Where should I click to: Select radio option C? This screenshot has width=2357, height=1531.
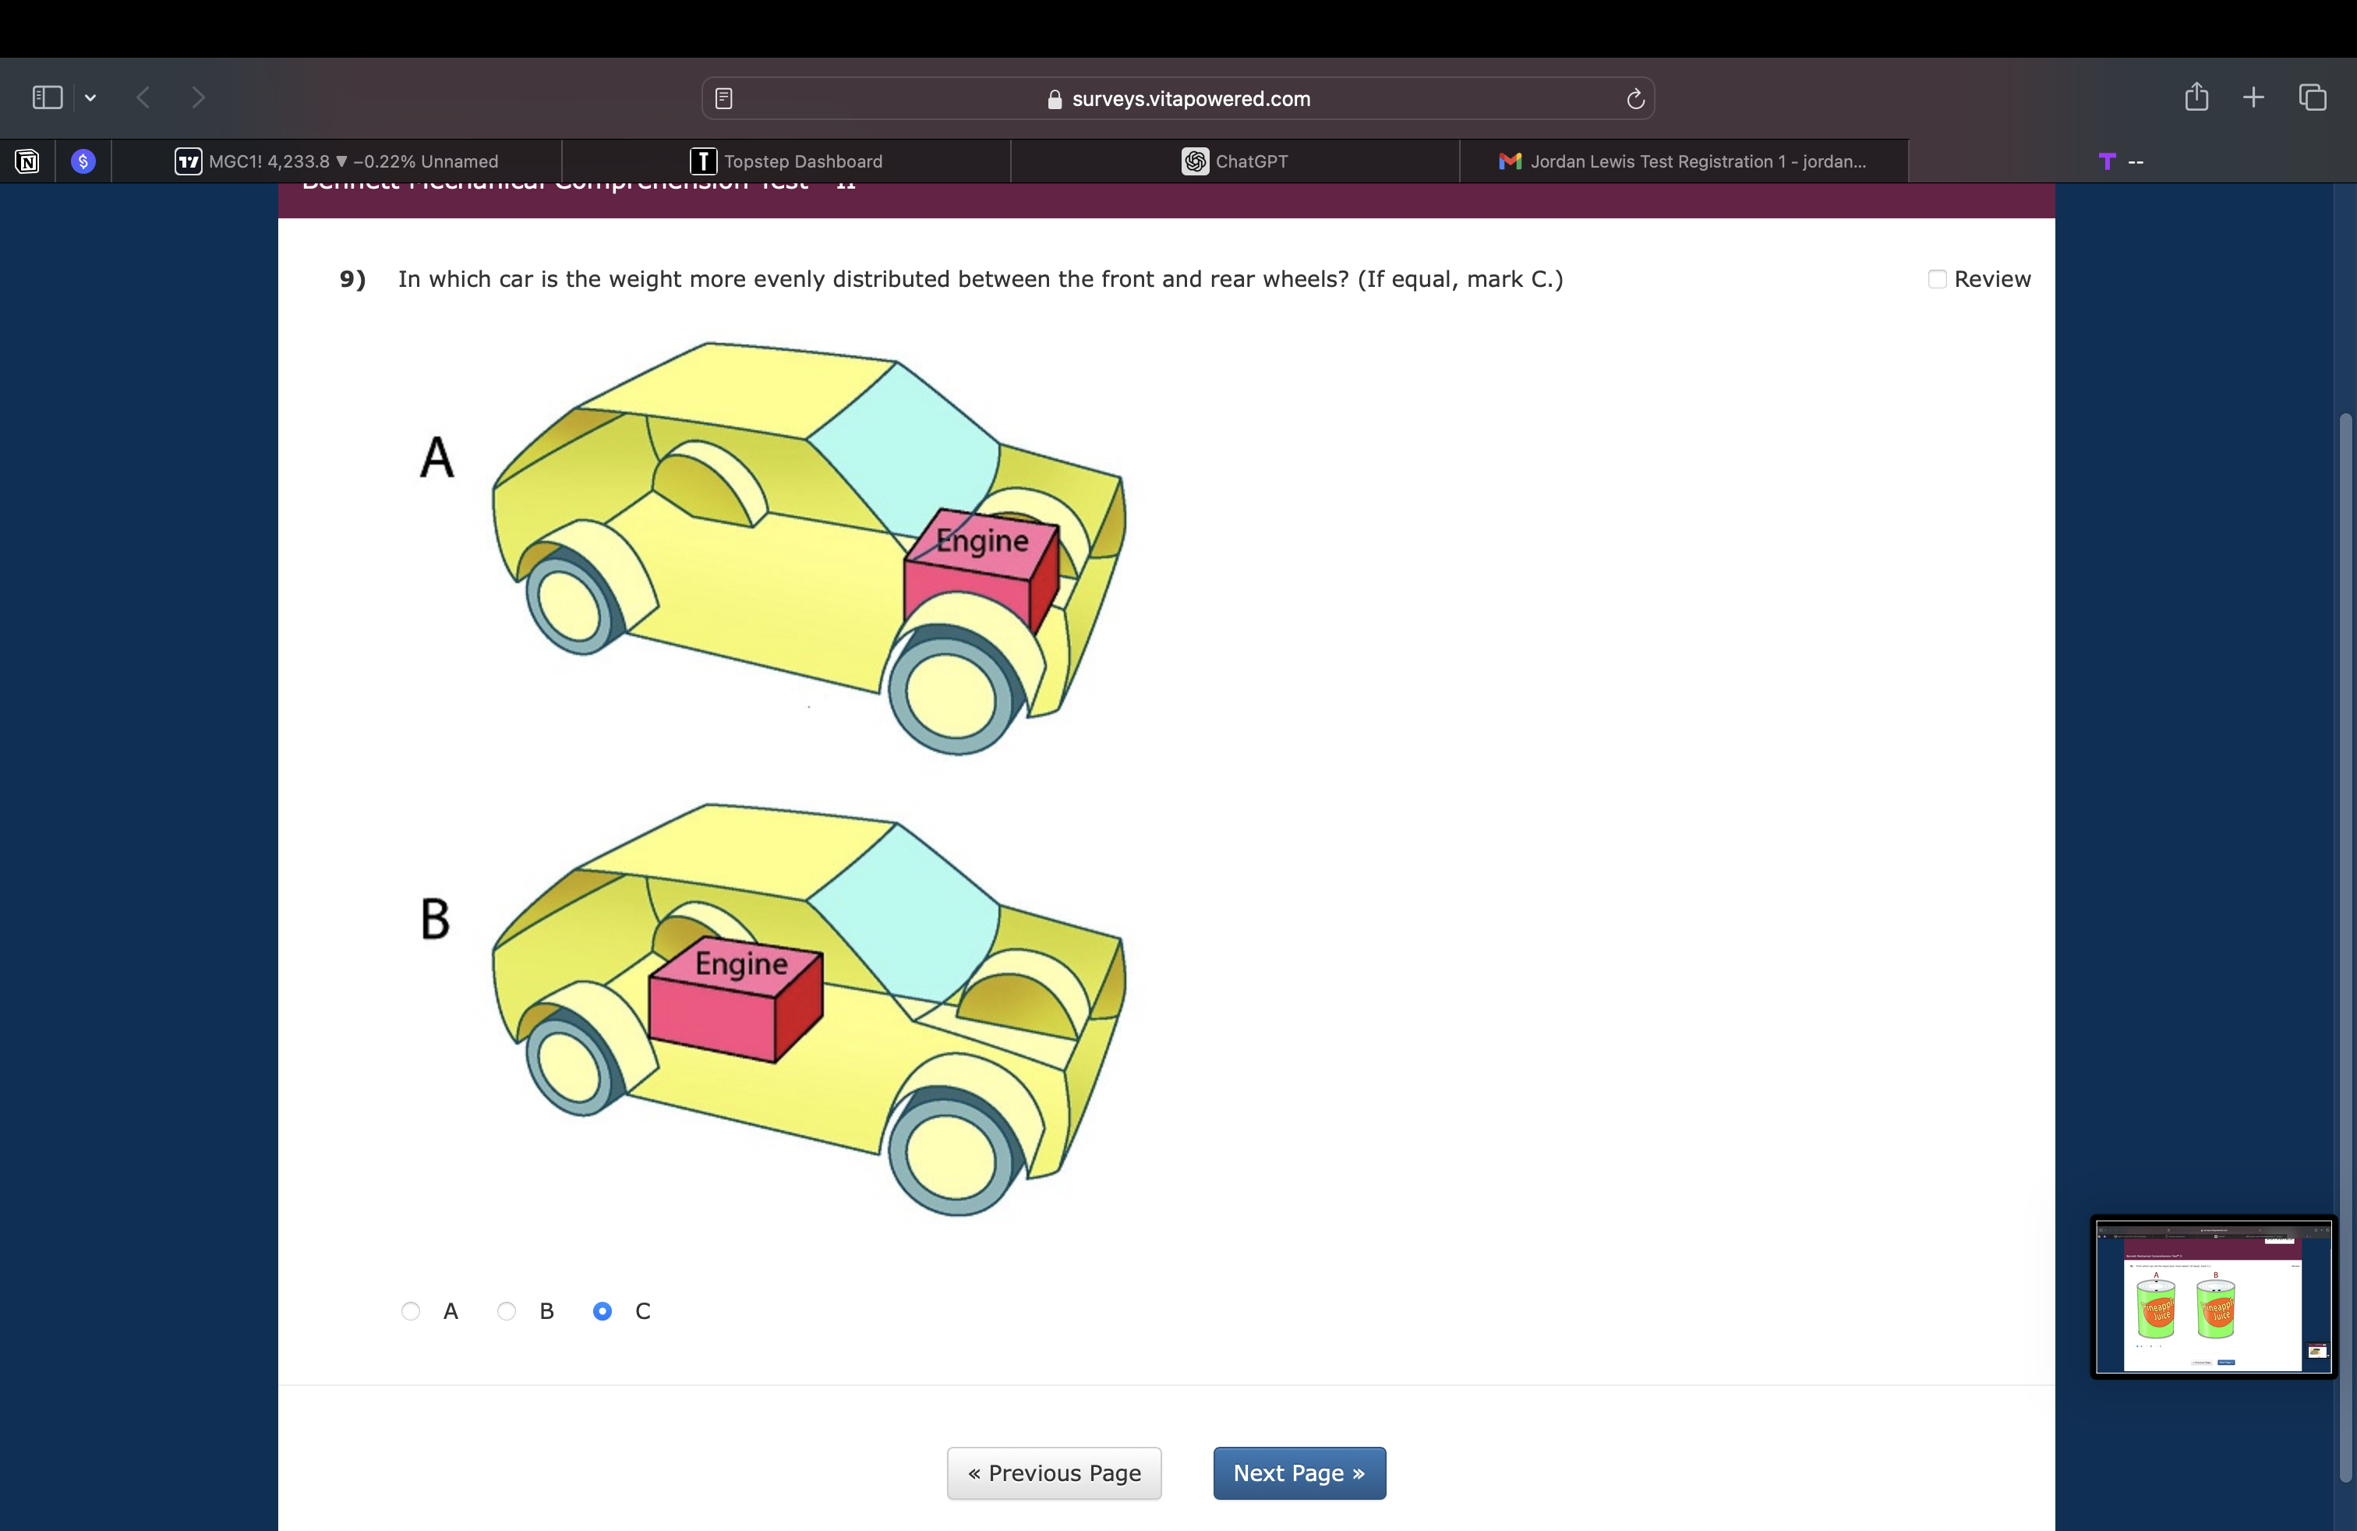[603, 1311]
